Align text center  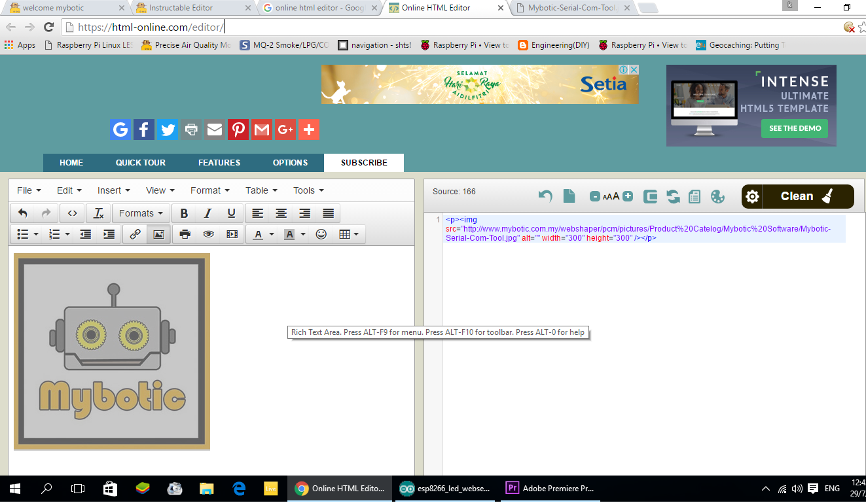[x=281, y=213]
